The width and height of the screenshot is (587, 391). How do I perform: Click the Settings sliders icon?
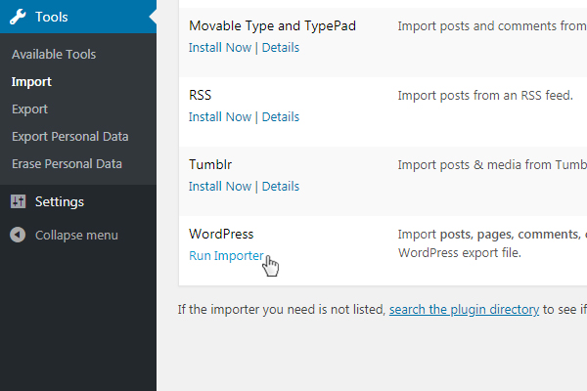pyautogui.click(x=18, y=201)
